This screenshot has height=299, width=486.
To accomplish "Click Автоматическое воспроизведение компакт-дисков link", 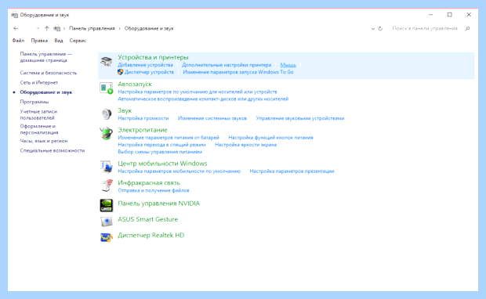I will 203,99.
